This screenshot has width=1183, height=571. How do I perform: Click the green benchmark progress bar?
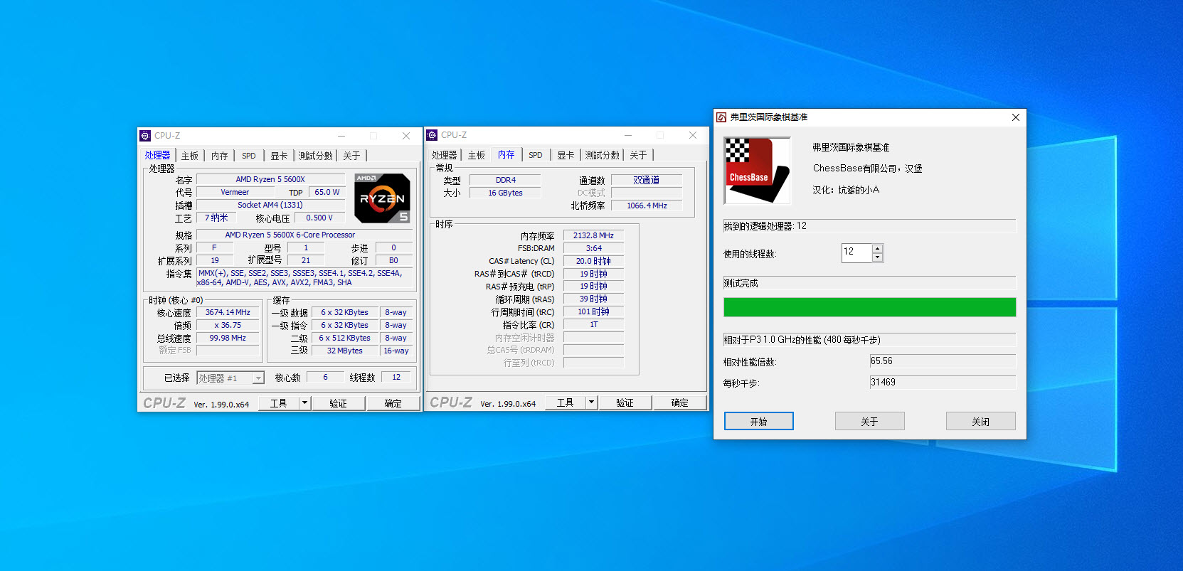tap(869, 307)
